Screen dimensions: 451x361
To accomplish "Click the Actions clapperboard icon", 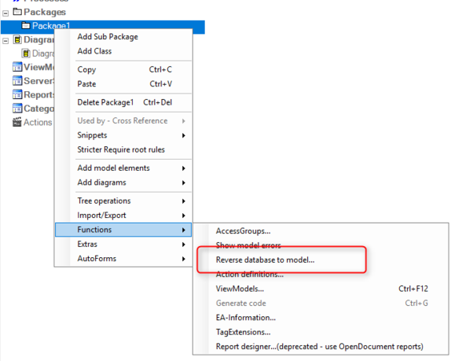I will click(18, 122).
